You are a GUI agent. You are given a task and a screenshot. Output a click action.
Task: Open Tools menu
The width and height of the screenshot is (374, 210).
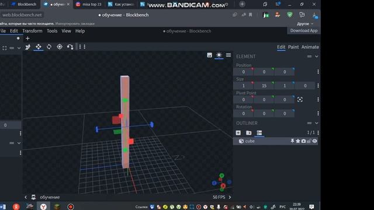[52, 31]
